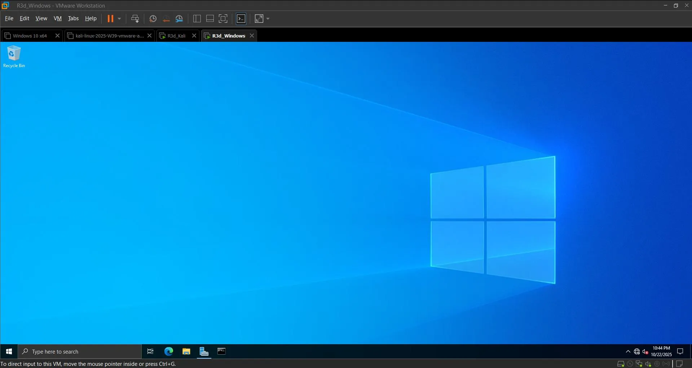
Task: Revert VM to the previous snapshot
Action: (166, 19)
